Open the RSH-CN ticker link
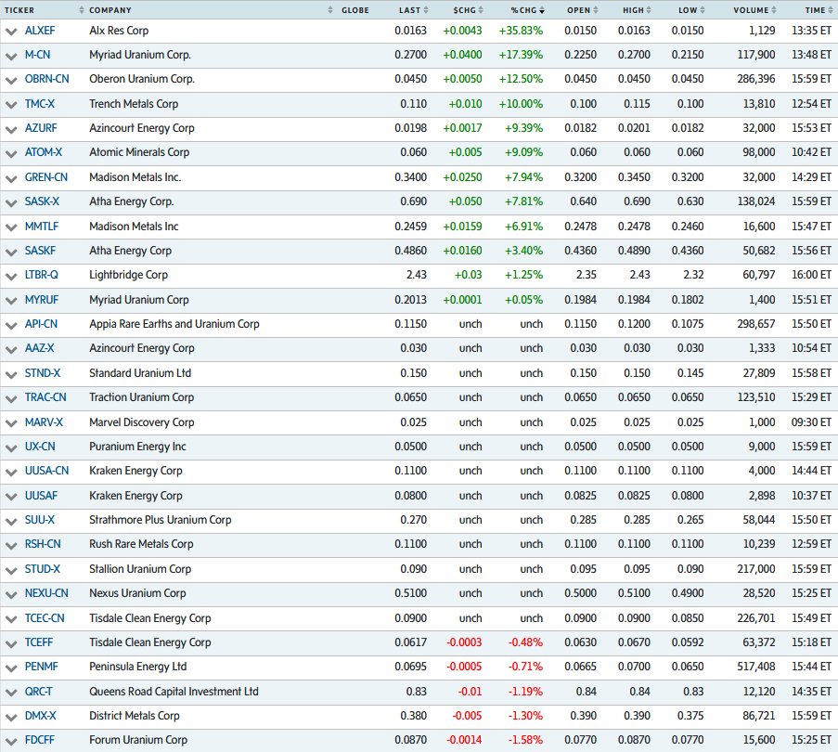838x752 pixels. (x=43, y=543)
